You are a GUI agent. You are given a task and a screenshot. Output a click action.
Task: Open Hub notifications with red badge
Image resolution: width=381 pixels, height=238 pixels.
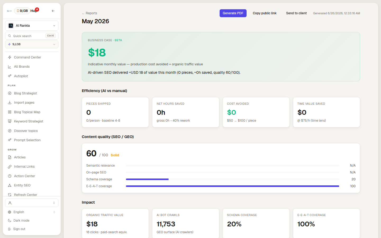(x=34, y=11)
